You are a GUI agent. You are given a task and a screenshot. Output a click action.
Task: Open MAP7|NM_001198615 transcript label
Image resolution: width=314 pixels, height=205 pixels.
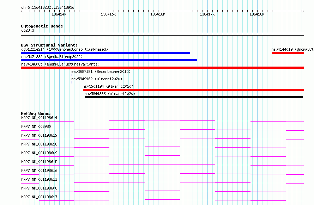(39, 162)
